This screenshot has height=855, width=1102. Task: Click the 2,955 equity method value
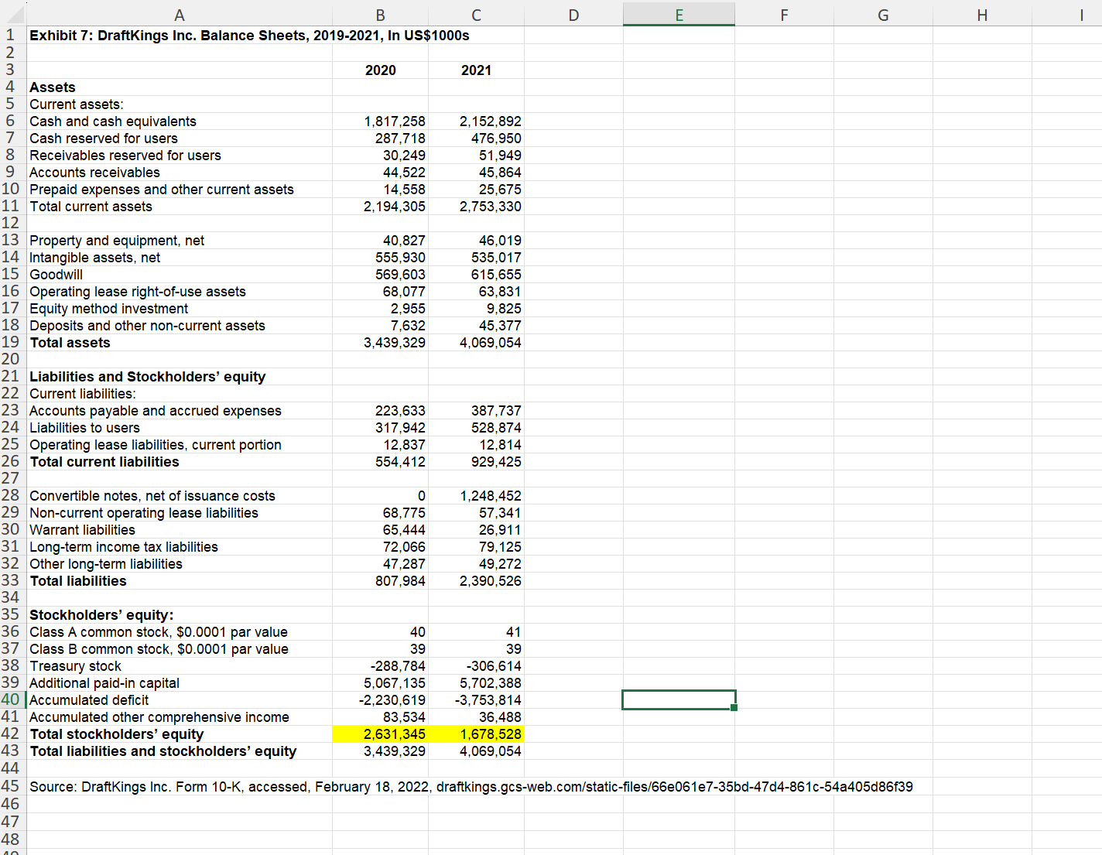[407, 309]
